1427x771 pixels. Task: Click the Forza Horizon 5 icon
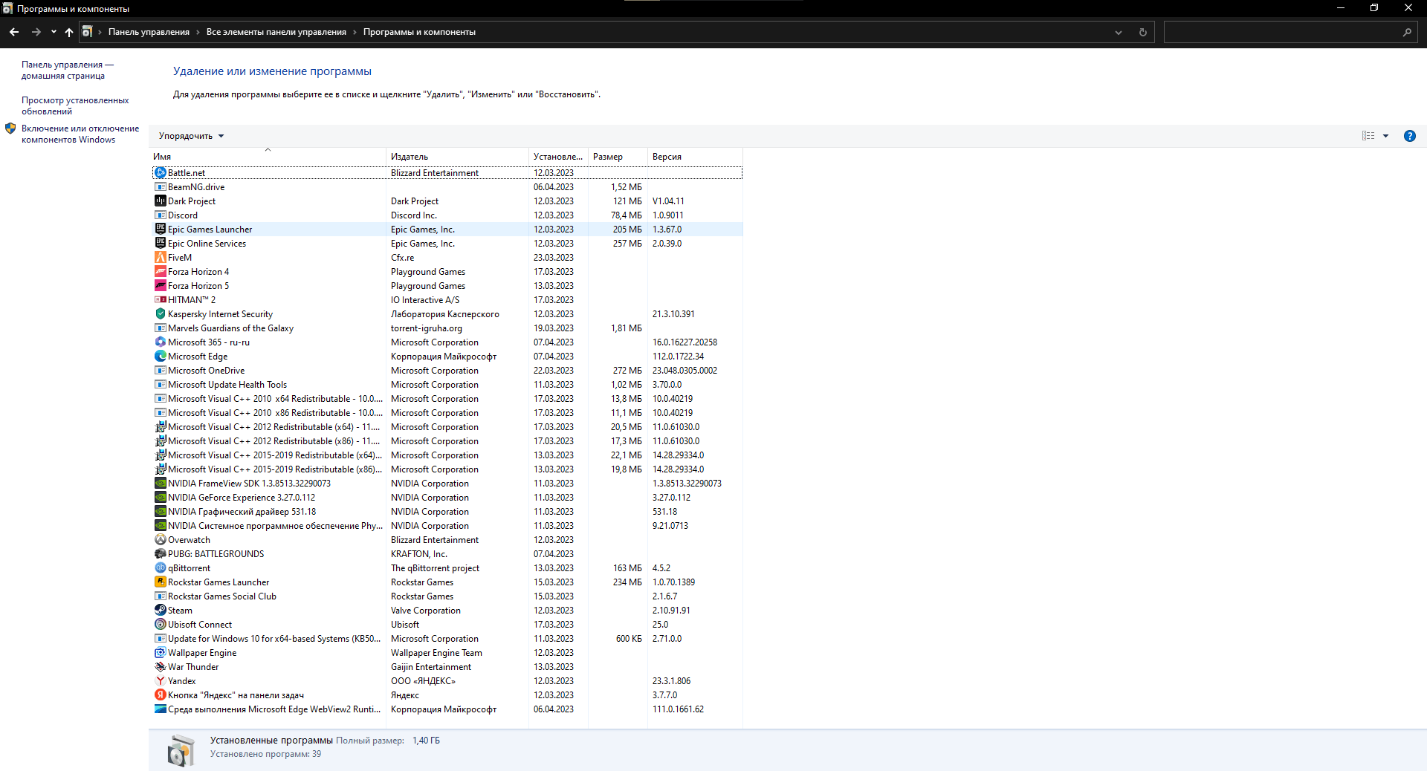point(160,286)
